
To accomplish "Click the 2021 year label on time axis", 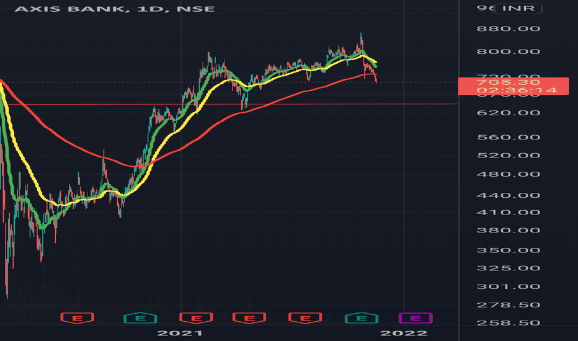I will pyautogui.click(x=179, y=334).
